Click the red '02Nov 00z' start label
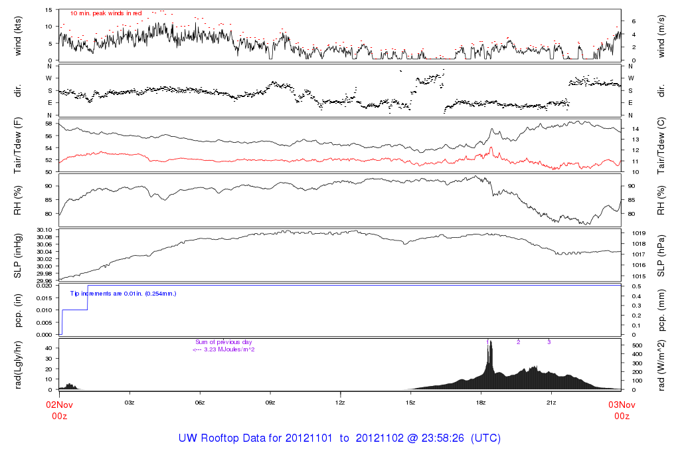The width and height of the screenshot is (680, 465). point(59,409)
